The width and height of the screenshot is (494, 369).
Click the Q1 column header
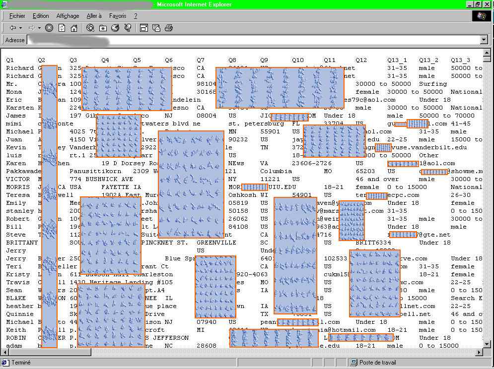pyautogui.click(x=10, y=60)
